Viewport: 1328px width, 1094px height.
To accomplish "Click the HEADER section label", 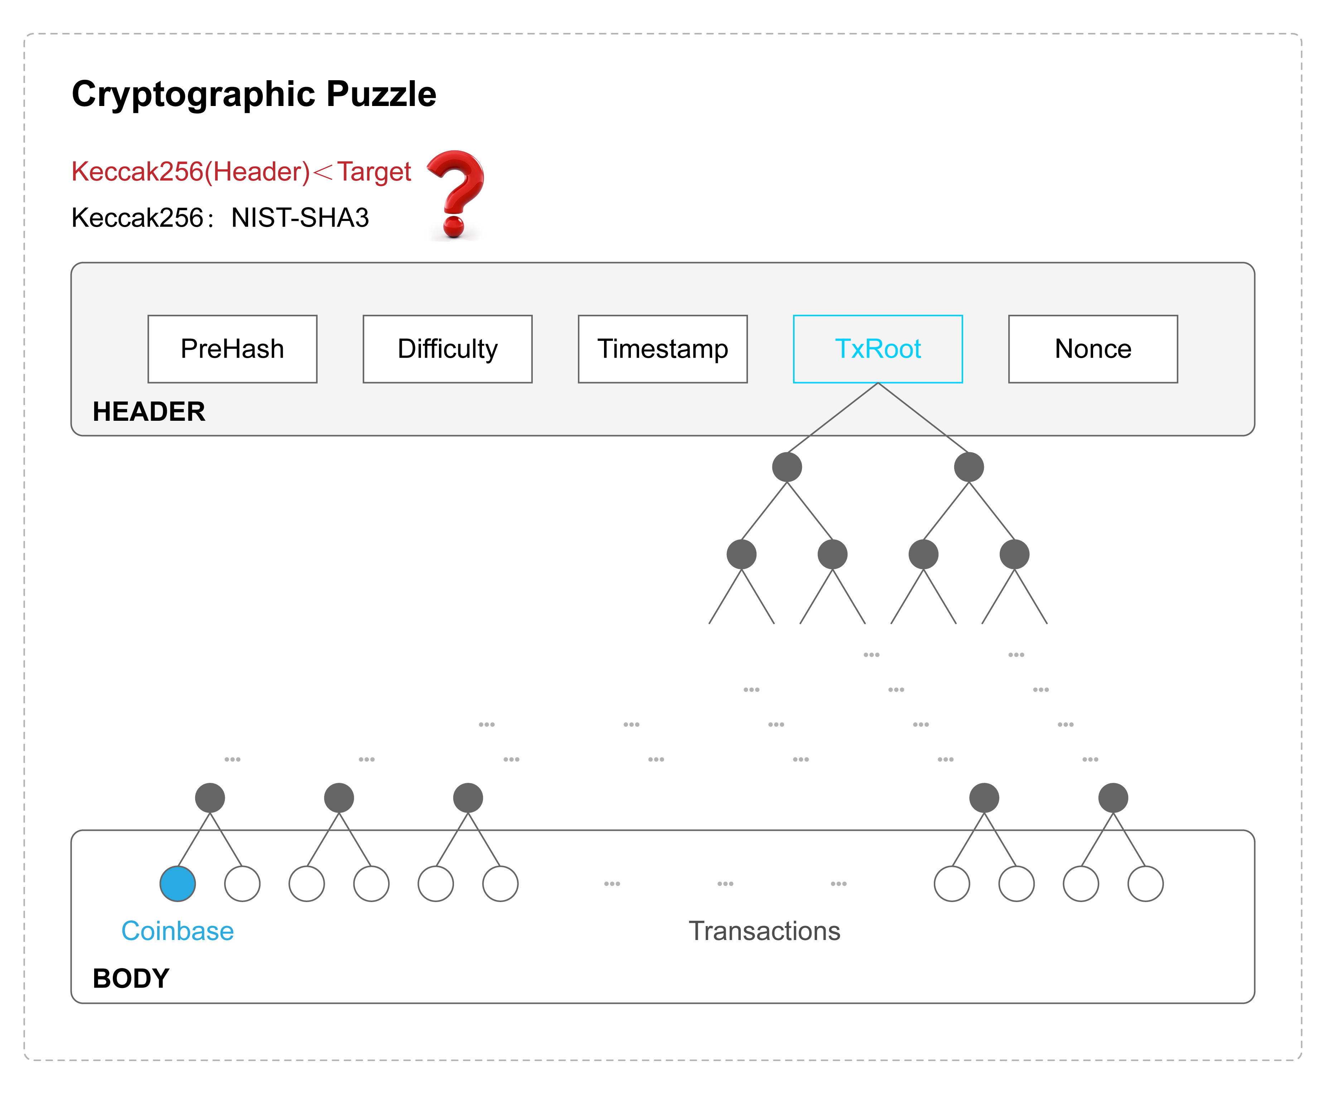I will click(149, 411).
